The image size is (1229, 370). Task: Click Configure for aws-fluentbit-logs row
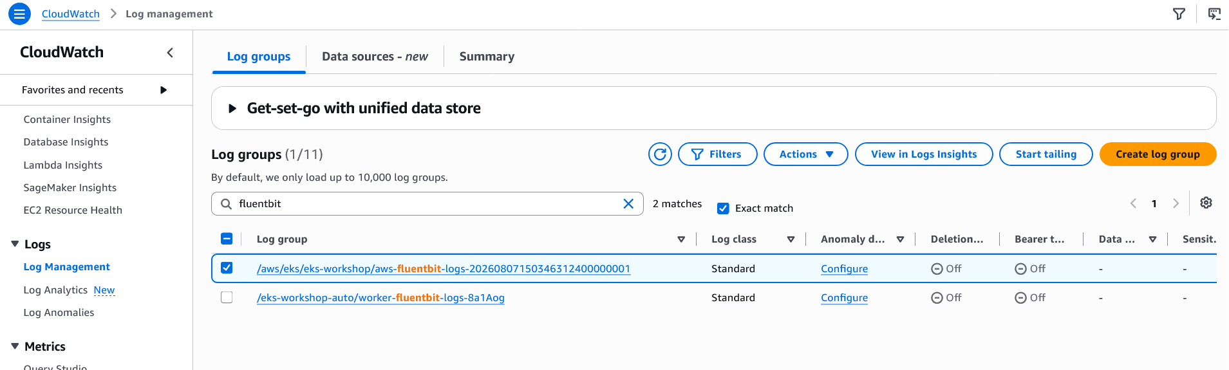coord(844,269)
